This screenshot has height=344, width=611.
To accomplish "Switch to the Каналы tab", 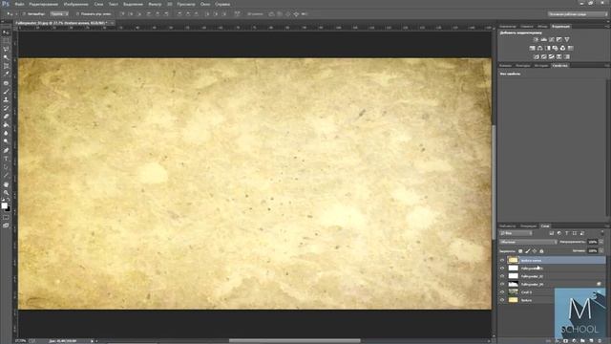I will [x=505, y=66].
